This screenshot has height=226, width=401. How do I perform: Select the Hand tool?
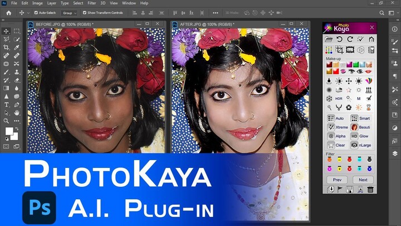pyautogui.click(x=17, y=113)
